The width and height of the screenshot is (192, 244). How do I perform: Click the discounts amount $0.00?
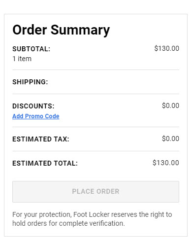pos(170,105)
